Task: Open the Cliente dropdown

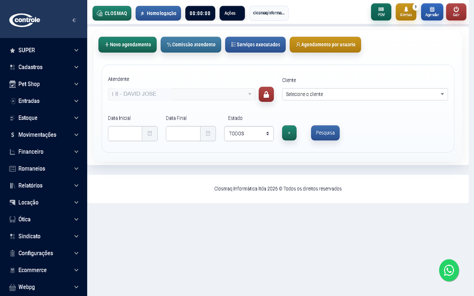Action: pyautogui.click(x=364, y=94)
